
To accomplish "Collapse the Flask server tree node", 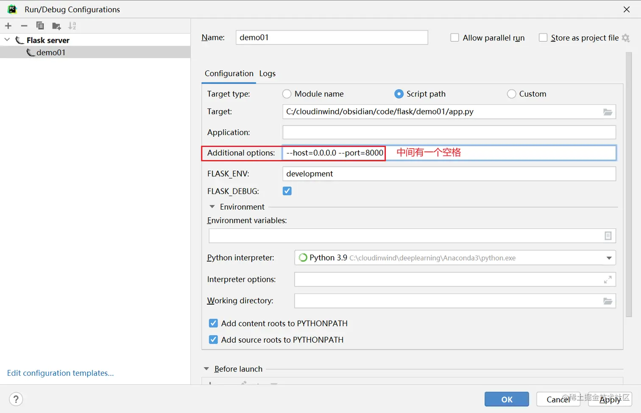I will click(x=7, y=40).
